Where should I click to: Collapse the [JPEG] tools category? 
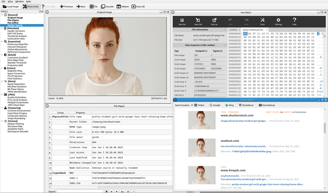tap(2, 94)
